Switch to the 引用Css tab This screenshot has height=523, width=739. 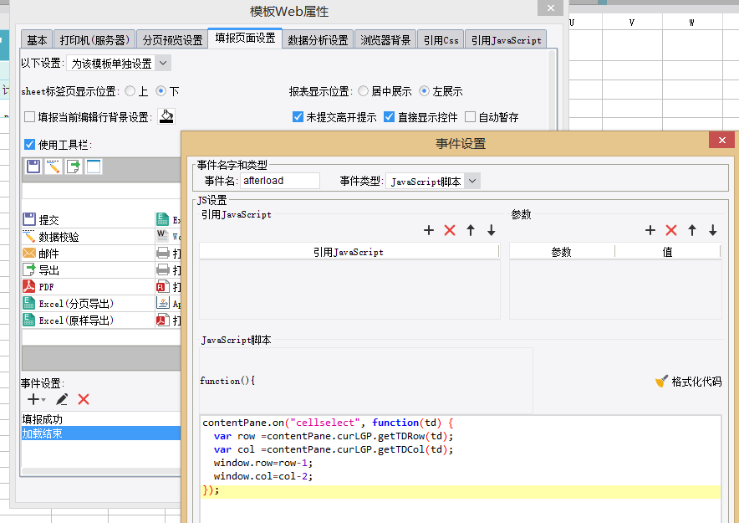click(441, 40)
